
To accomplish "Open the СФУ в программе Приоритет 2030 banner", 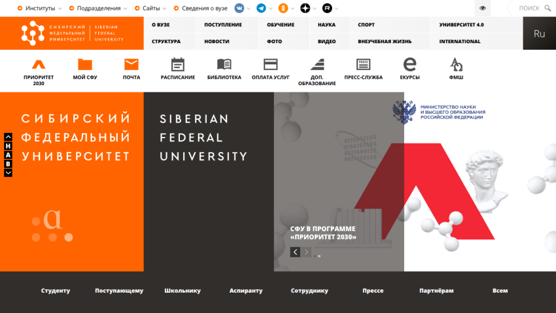I will 323,233.
